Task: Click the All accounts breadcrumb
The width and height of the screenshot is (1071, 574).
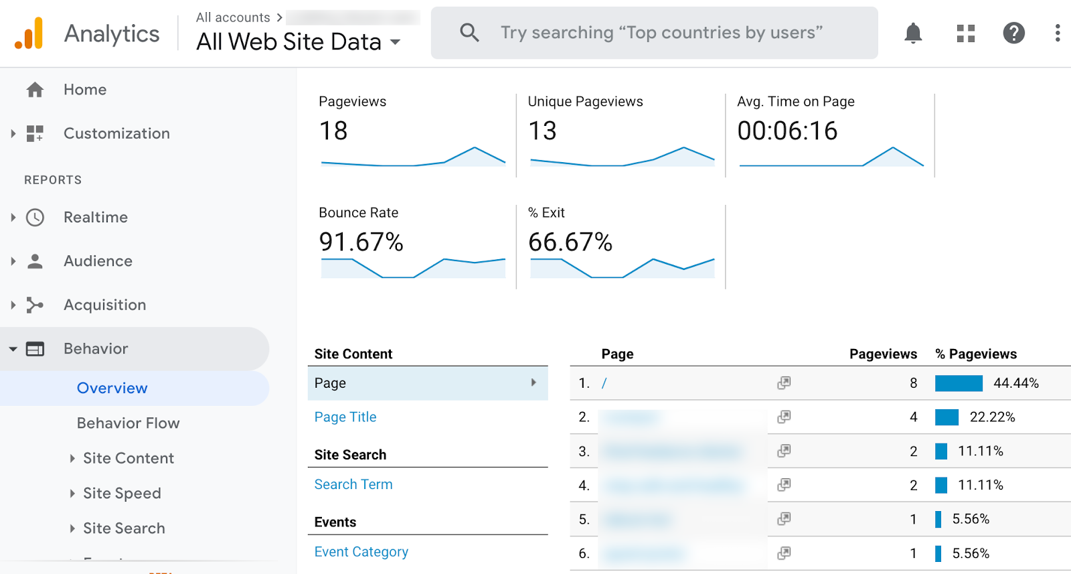Action: coord(233,17)
